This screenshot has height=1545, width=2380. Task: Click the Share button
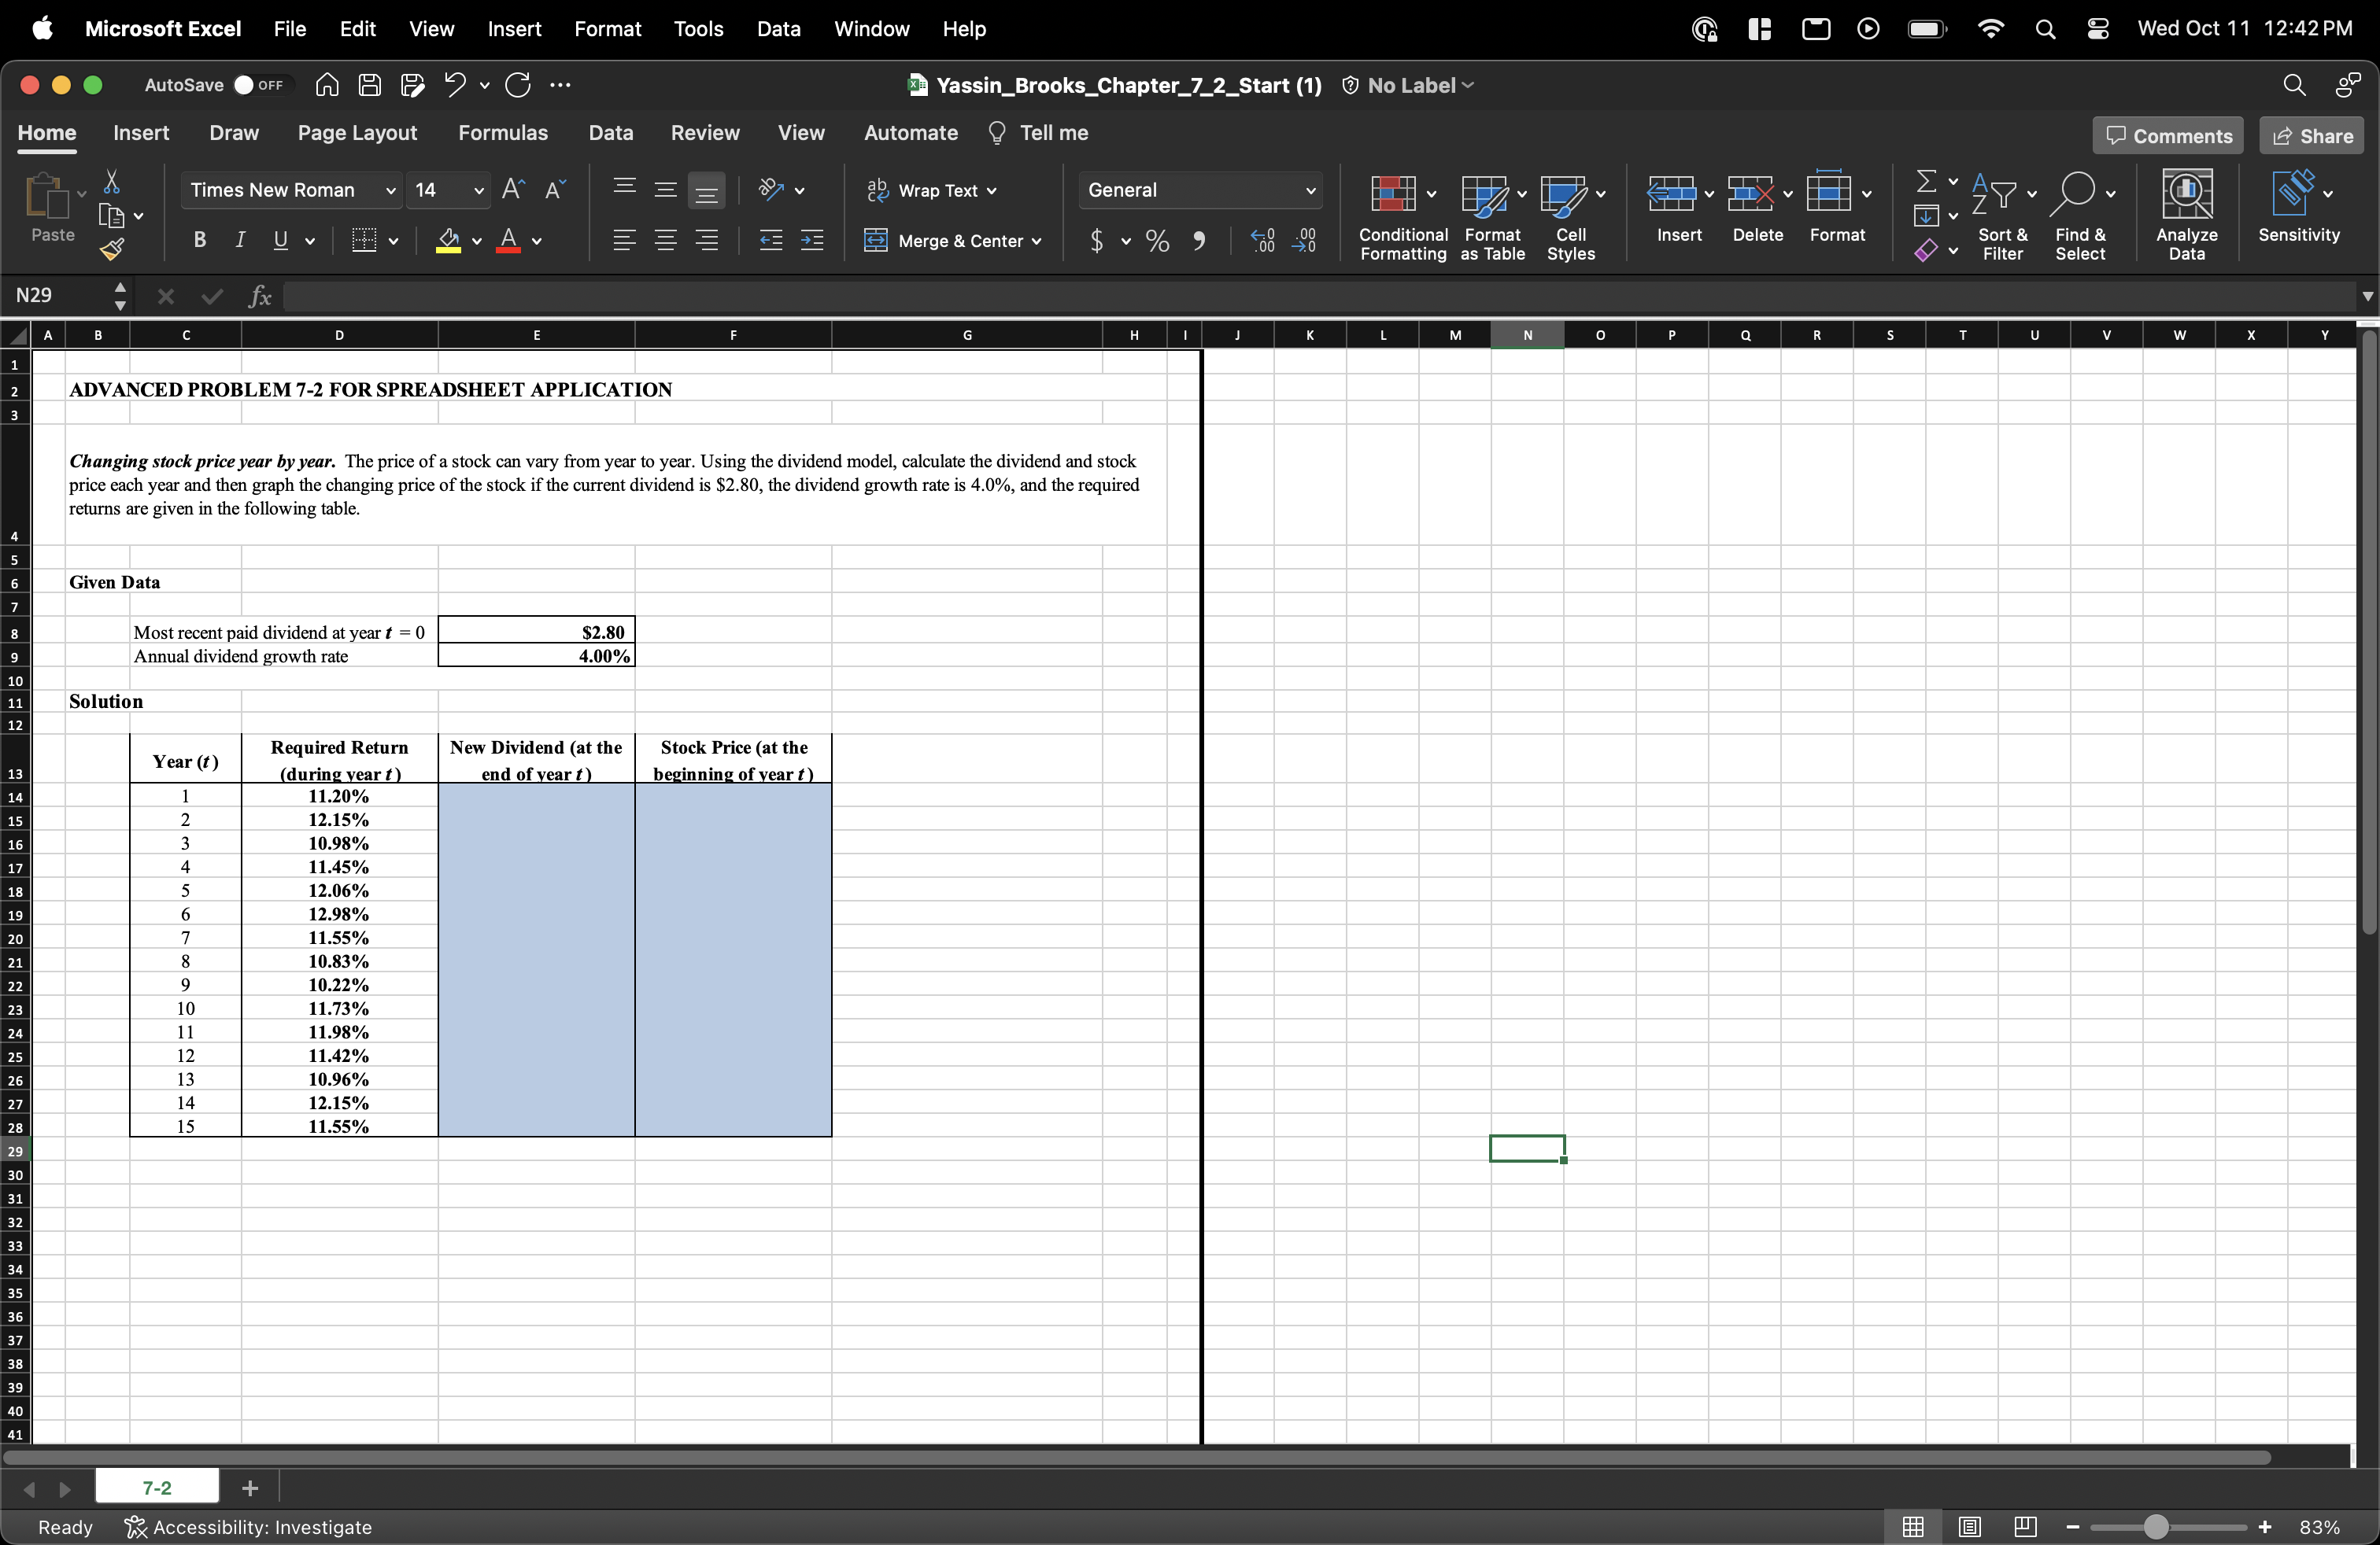click(2311, 135)
